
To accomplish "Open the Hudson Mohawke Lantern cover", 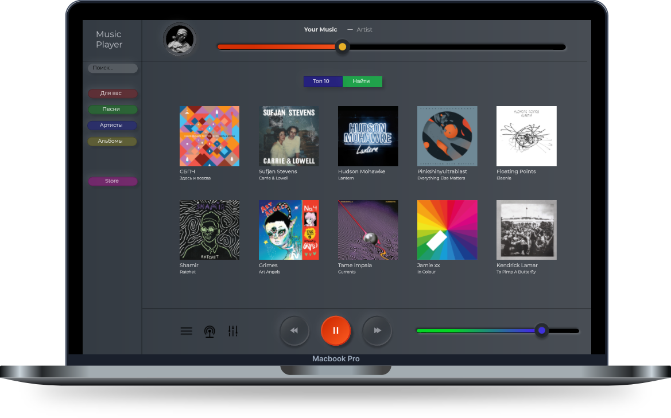I will click(x=368, y=136).
